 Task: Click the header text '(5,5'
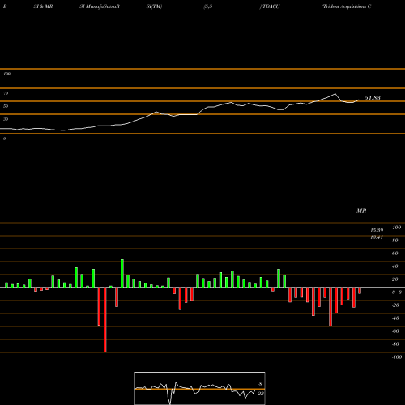208,6
